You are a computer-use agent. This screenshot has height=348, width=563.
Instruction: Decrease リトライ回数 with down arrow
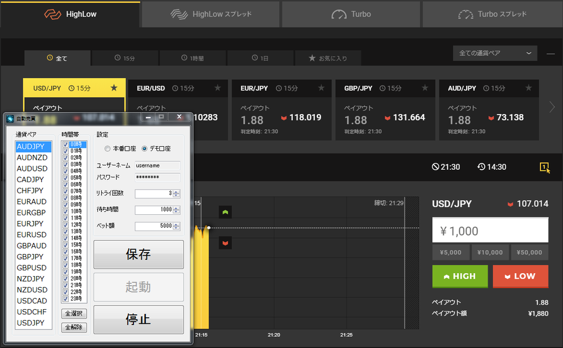point(176,196)
